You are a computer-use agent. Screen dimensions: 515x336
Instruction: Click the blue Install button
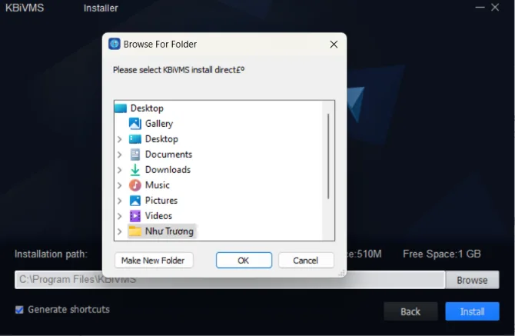472,311
